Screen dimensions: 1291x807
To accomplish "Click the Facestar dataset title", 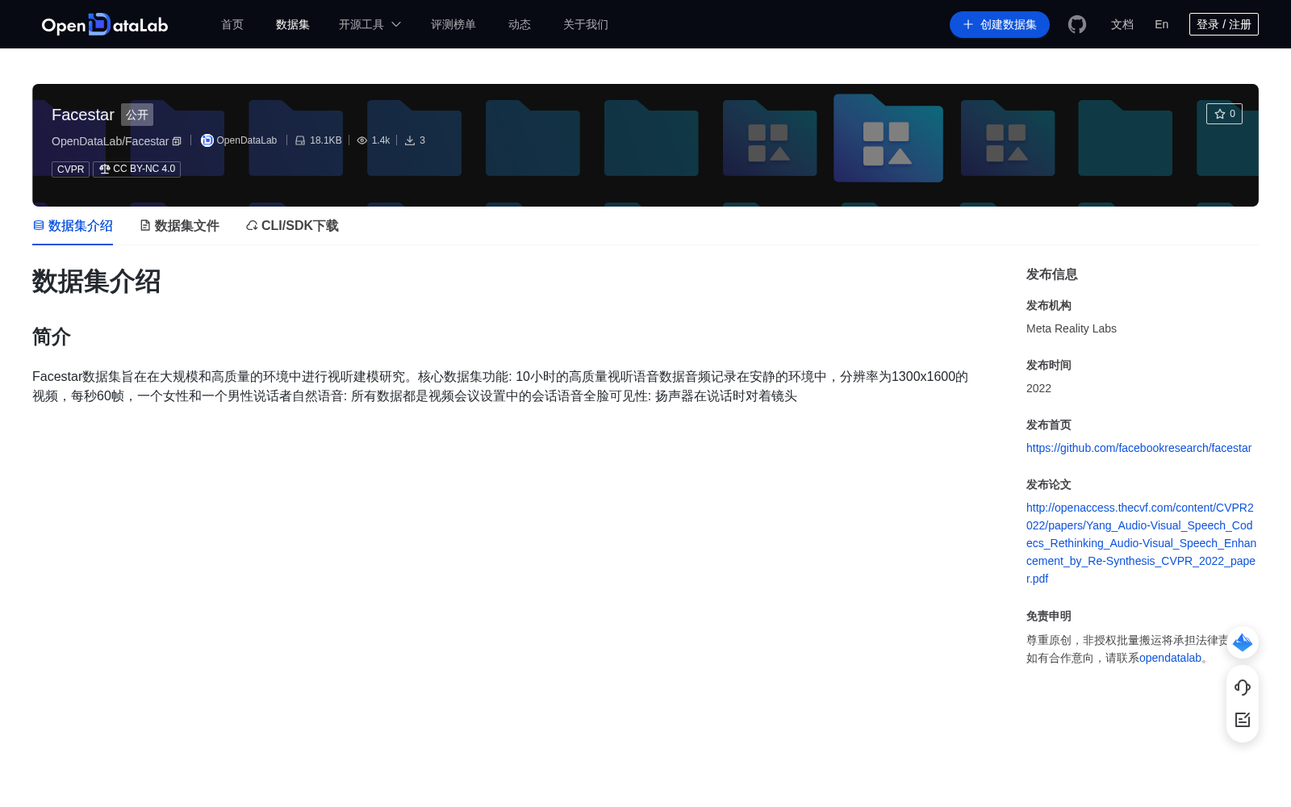I will 83,115.
